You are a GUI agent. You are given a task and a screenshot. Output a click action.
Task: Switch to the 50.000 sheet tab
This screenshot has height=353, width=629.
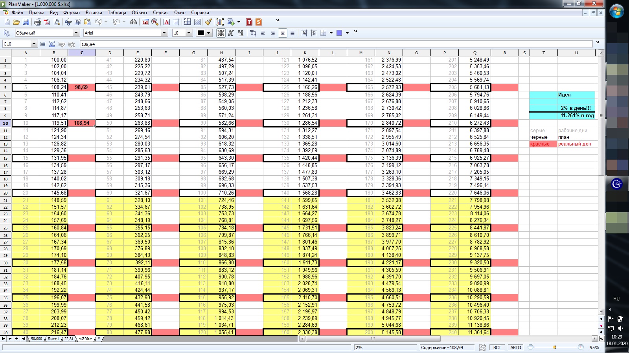tap(36, 338)
